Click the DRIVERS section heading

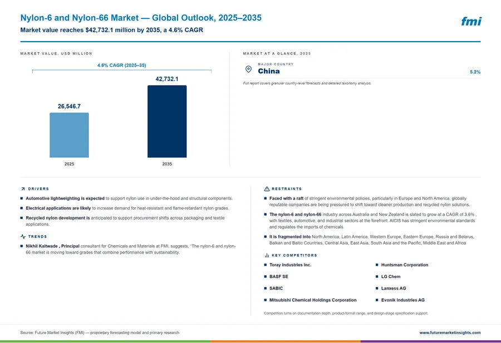[38, 189]
